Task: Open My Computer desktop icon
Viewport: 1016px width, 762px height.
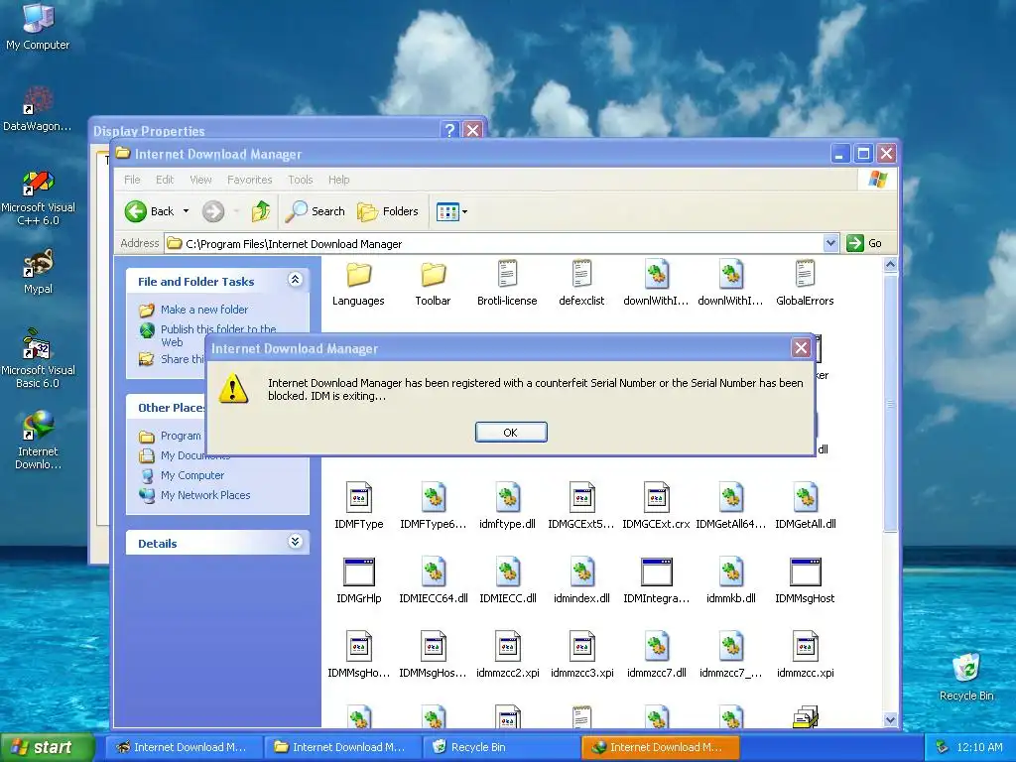Action: pyautogui.click(x=38, y=27)
